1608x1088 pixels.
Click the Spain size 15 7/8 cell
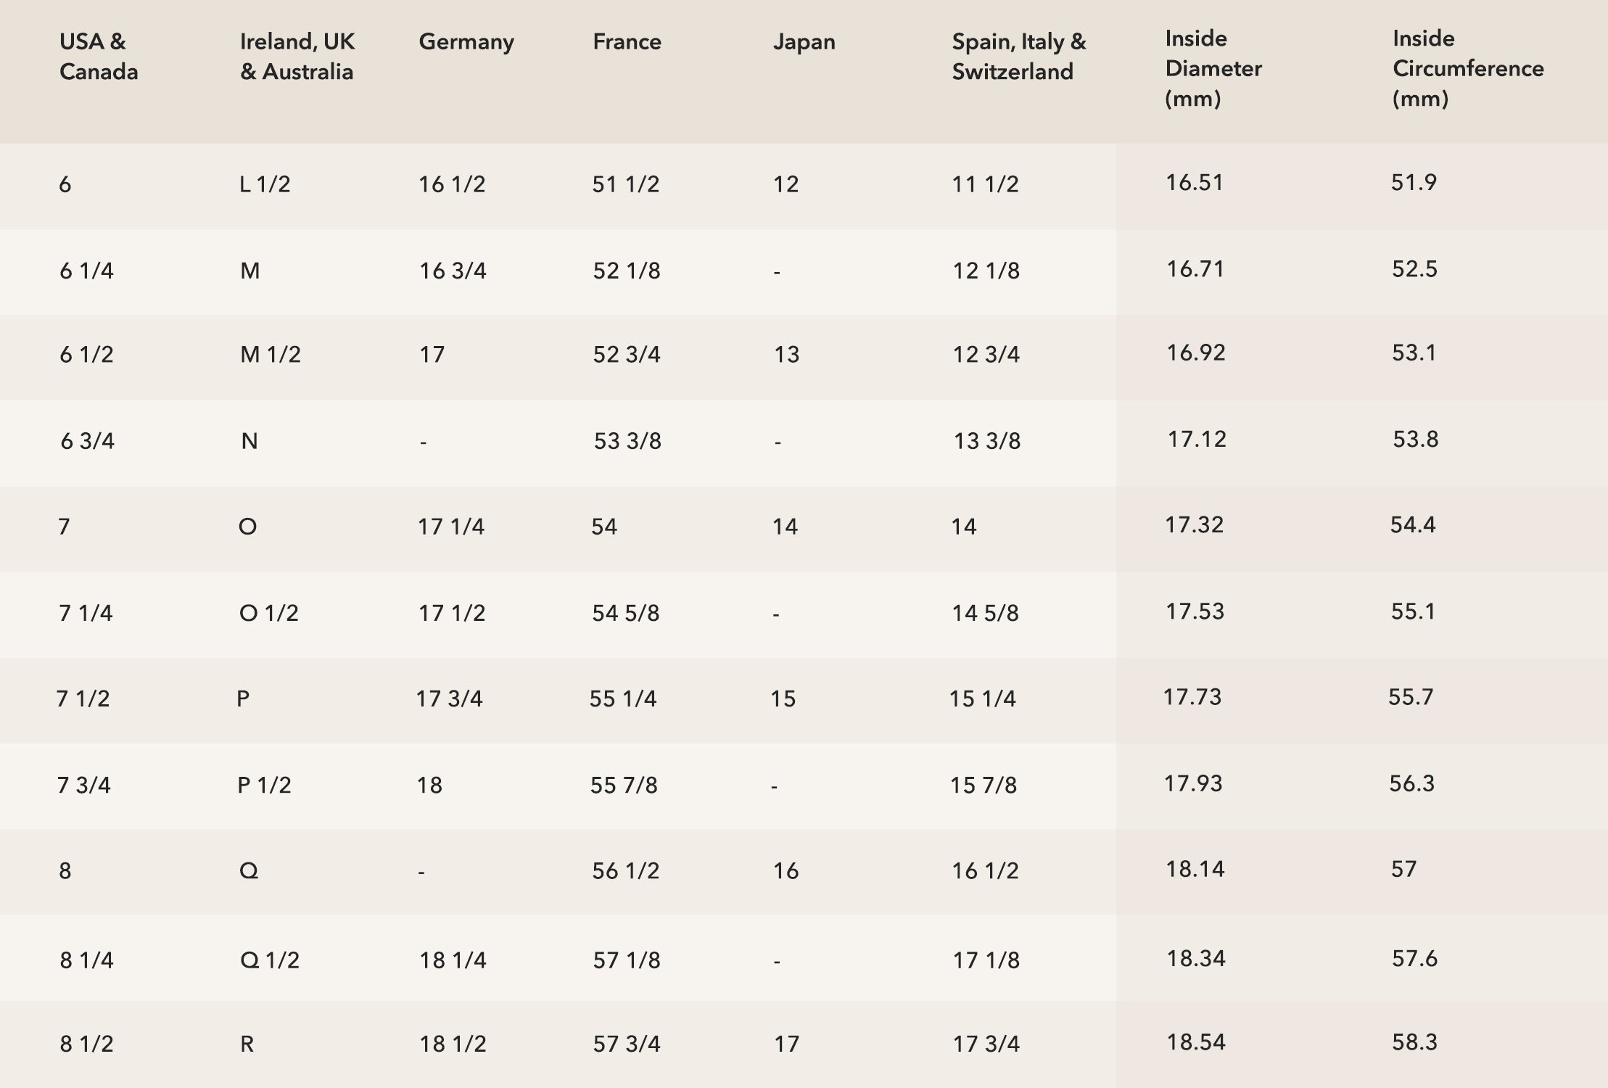[x=984, y=786]
